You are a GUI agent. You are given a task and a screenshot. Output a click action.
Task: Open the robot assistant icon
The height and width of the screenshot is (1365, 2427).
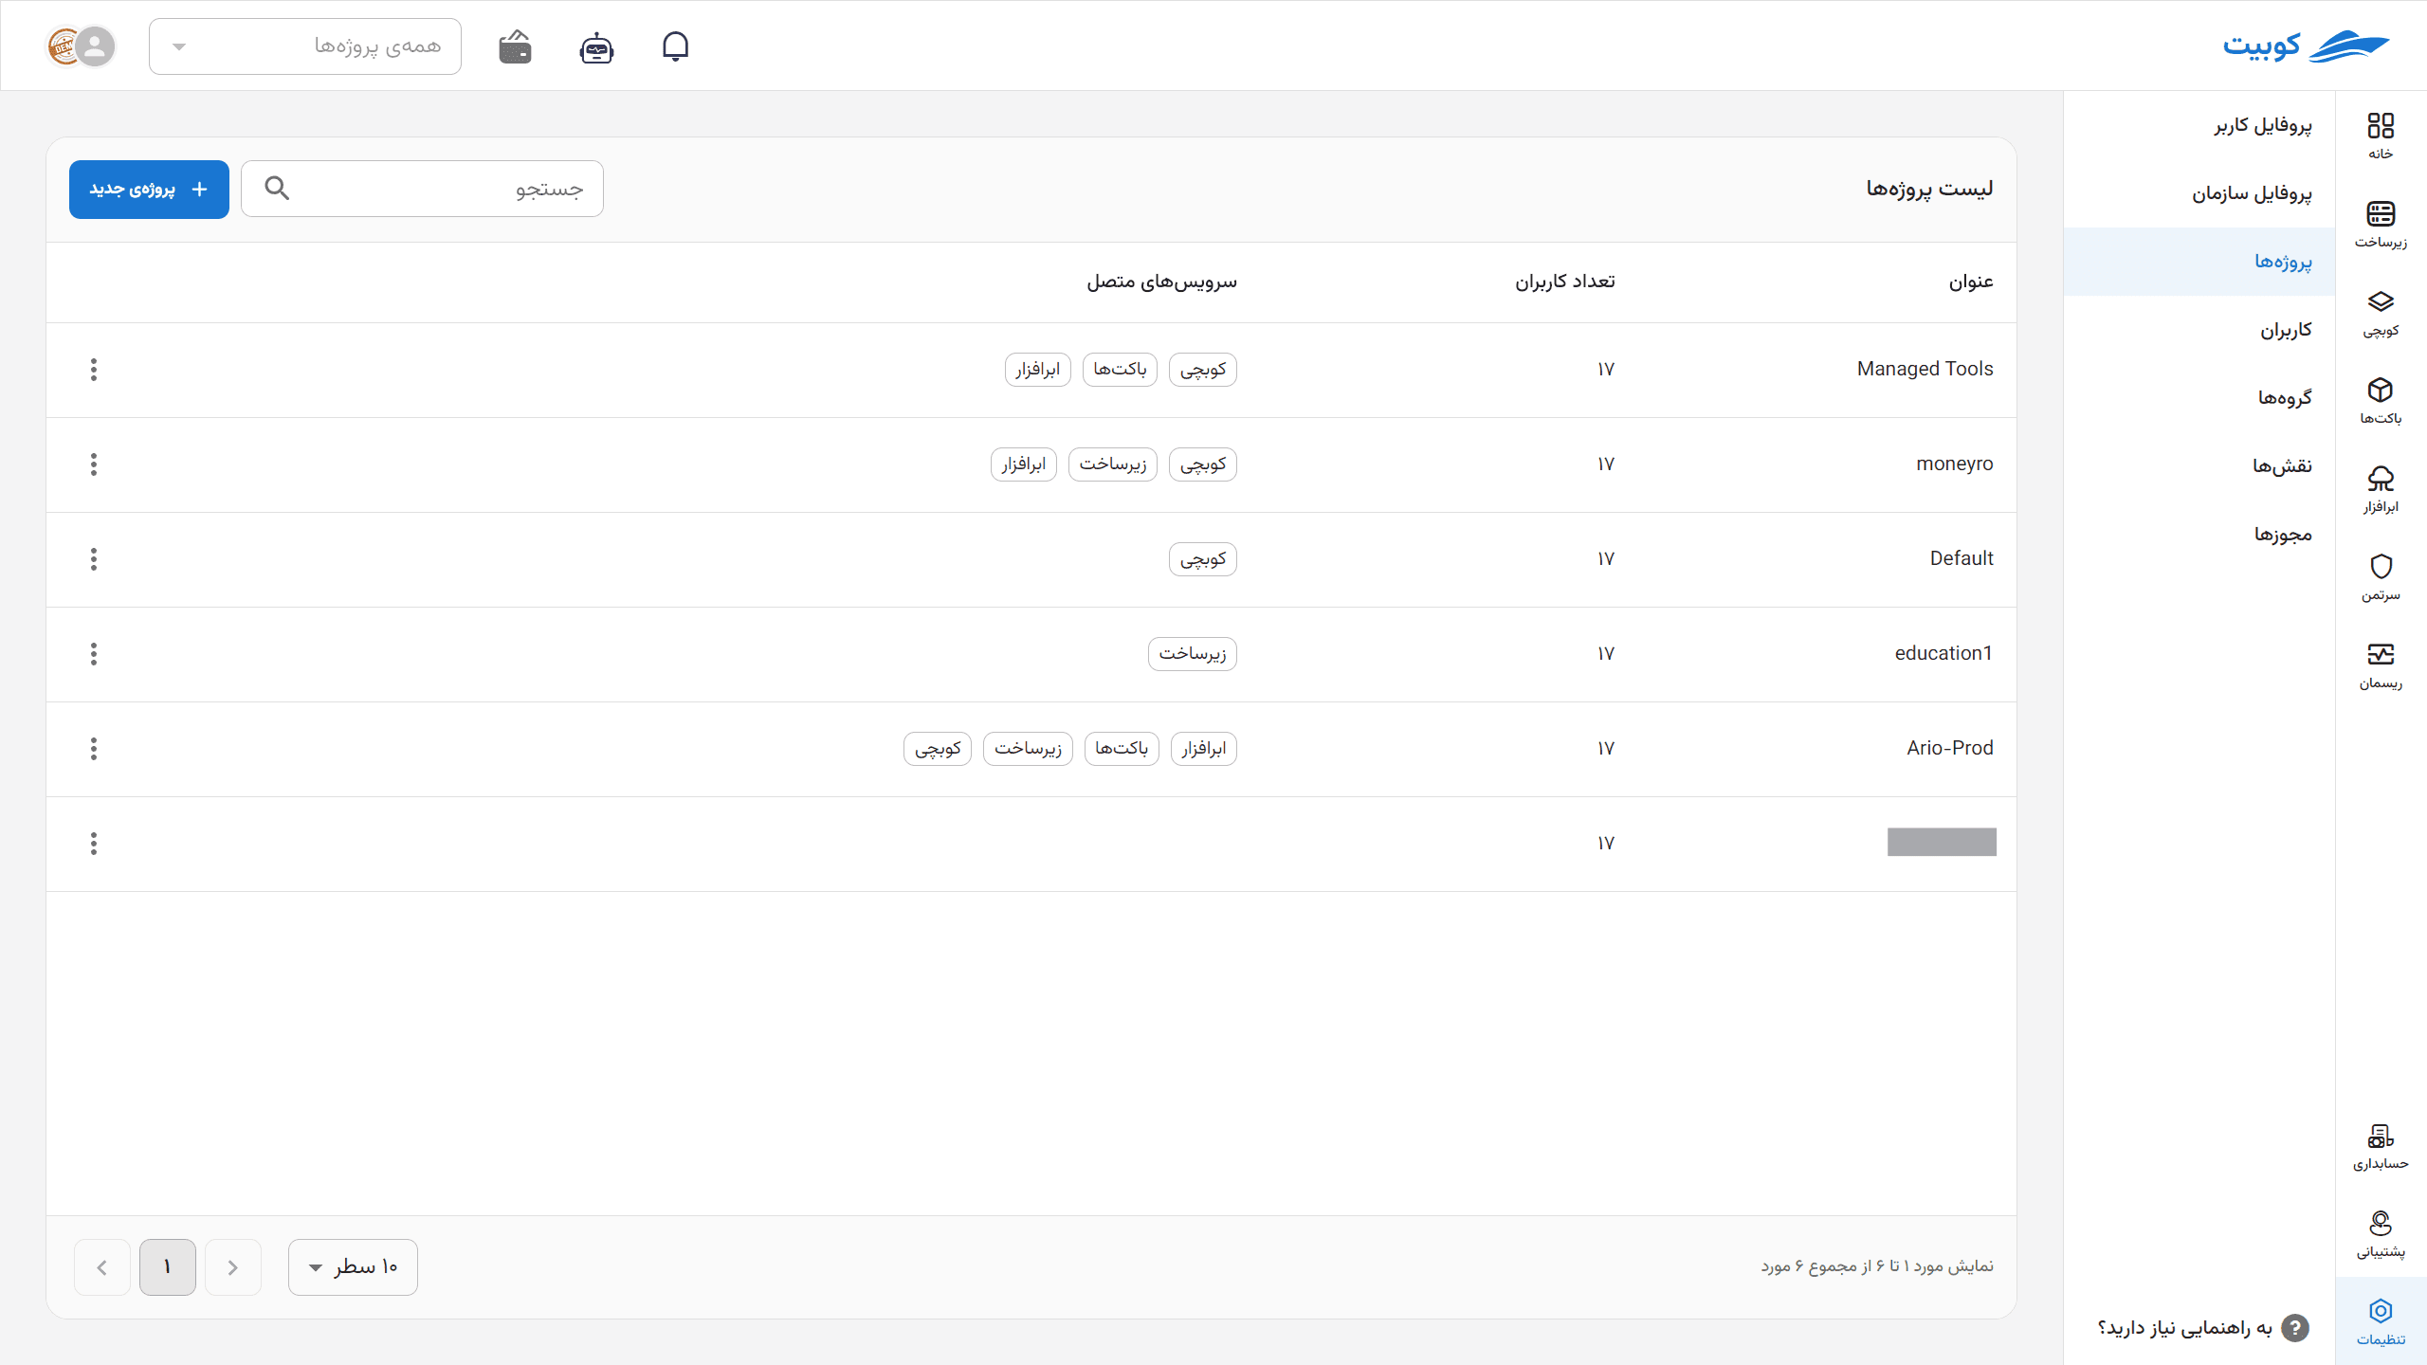[596, 46]
